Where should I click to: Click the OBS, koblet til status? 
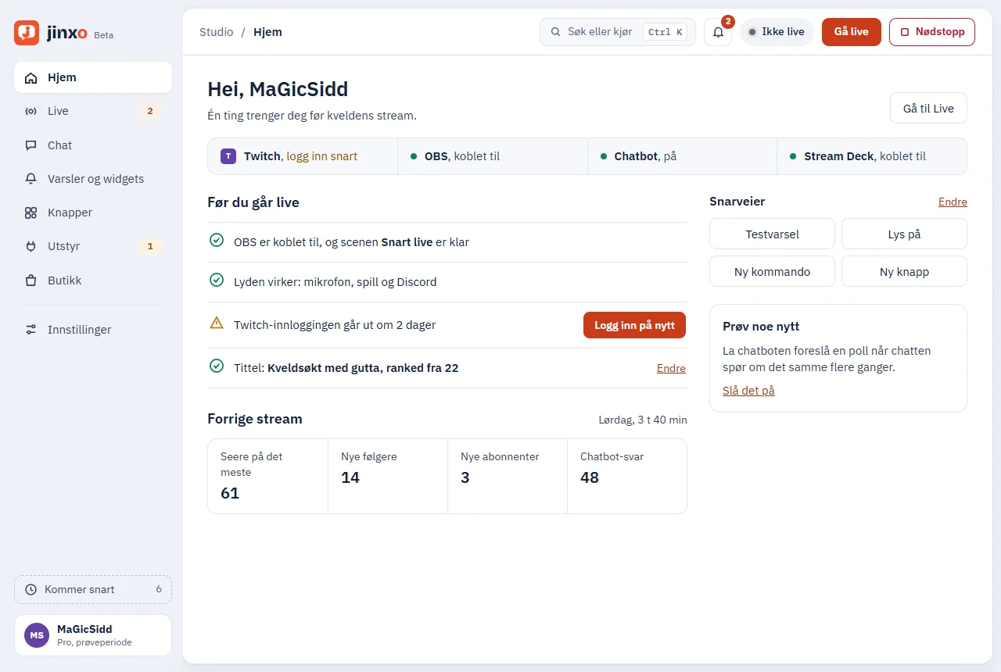pos(493,156)
